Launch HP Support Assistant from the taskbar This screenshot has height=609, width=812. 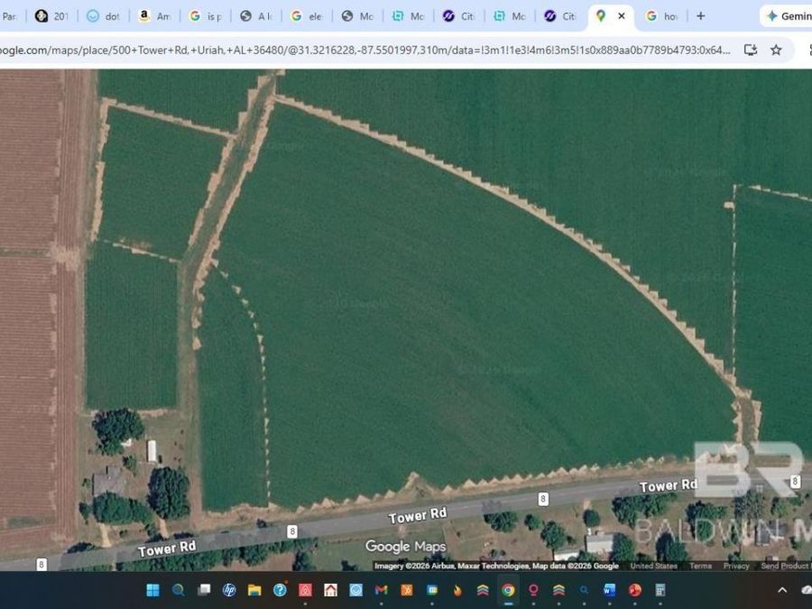coord(228,591)
